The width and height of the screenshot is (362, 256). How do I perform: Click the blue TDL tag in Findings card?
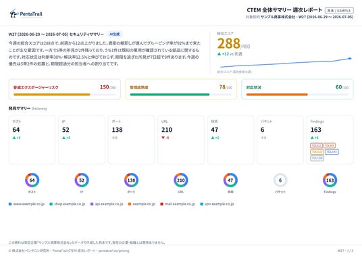pyautogui.click(x=332, y=152)
